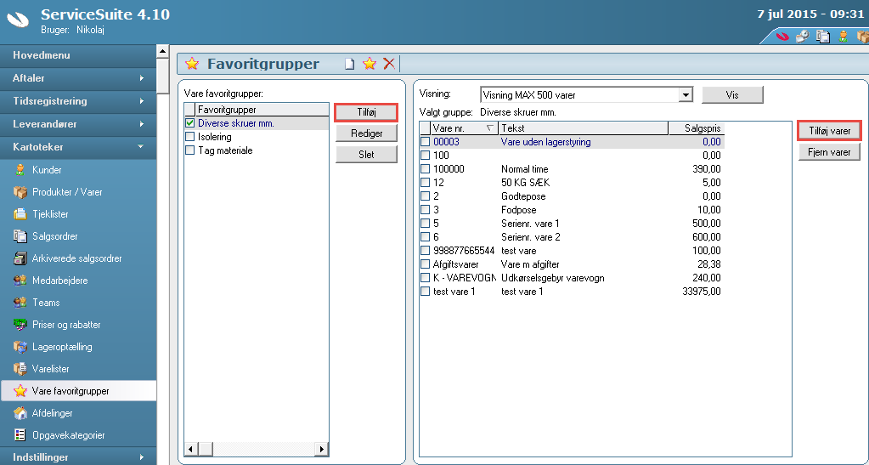This screenshot has width=869, height=465.
Task: Click the Slet button
Action: point(366,154)
